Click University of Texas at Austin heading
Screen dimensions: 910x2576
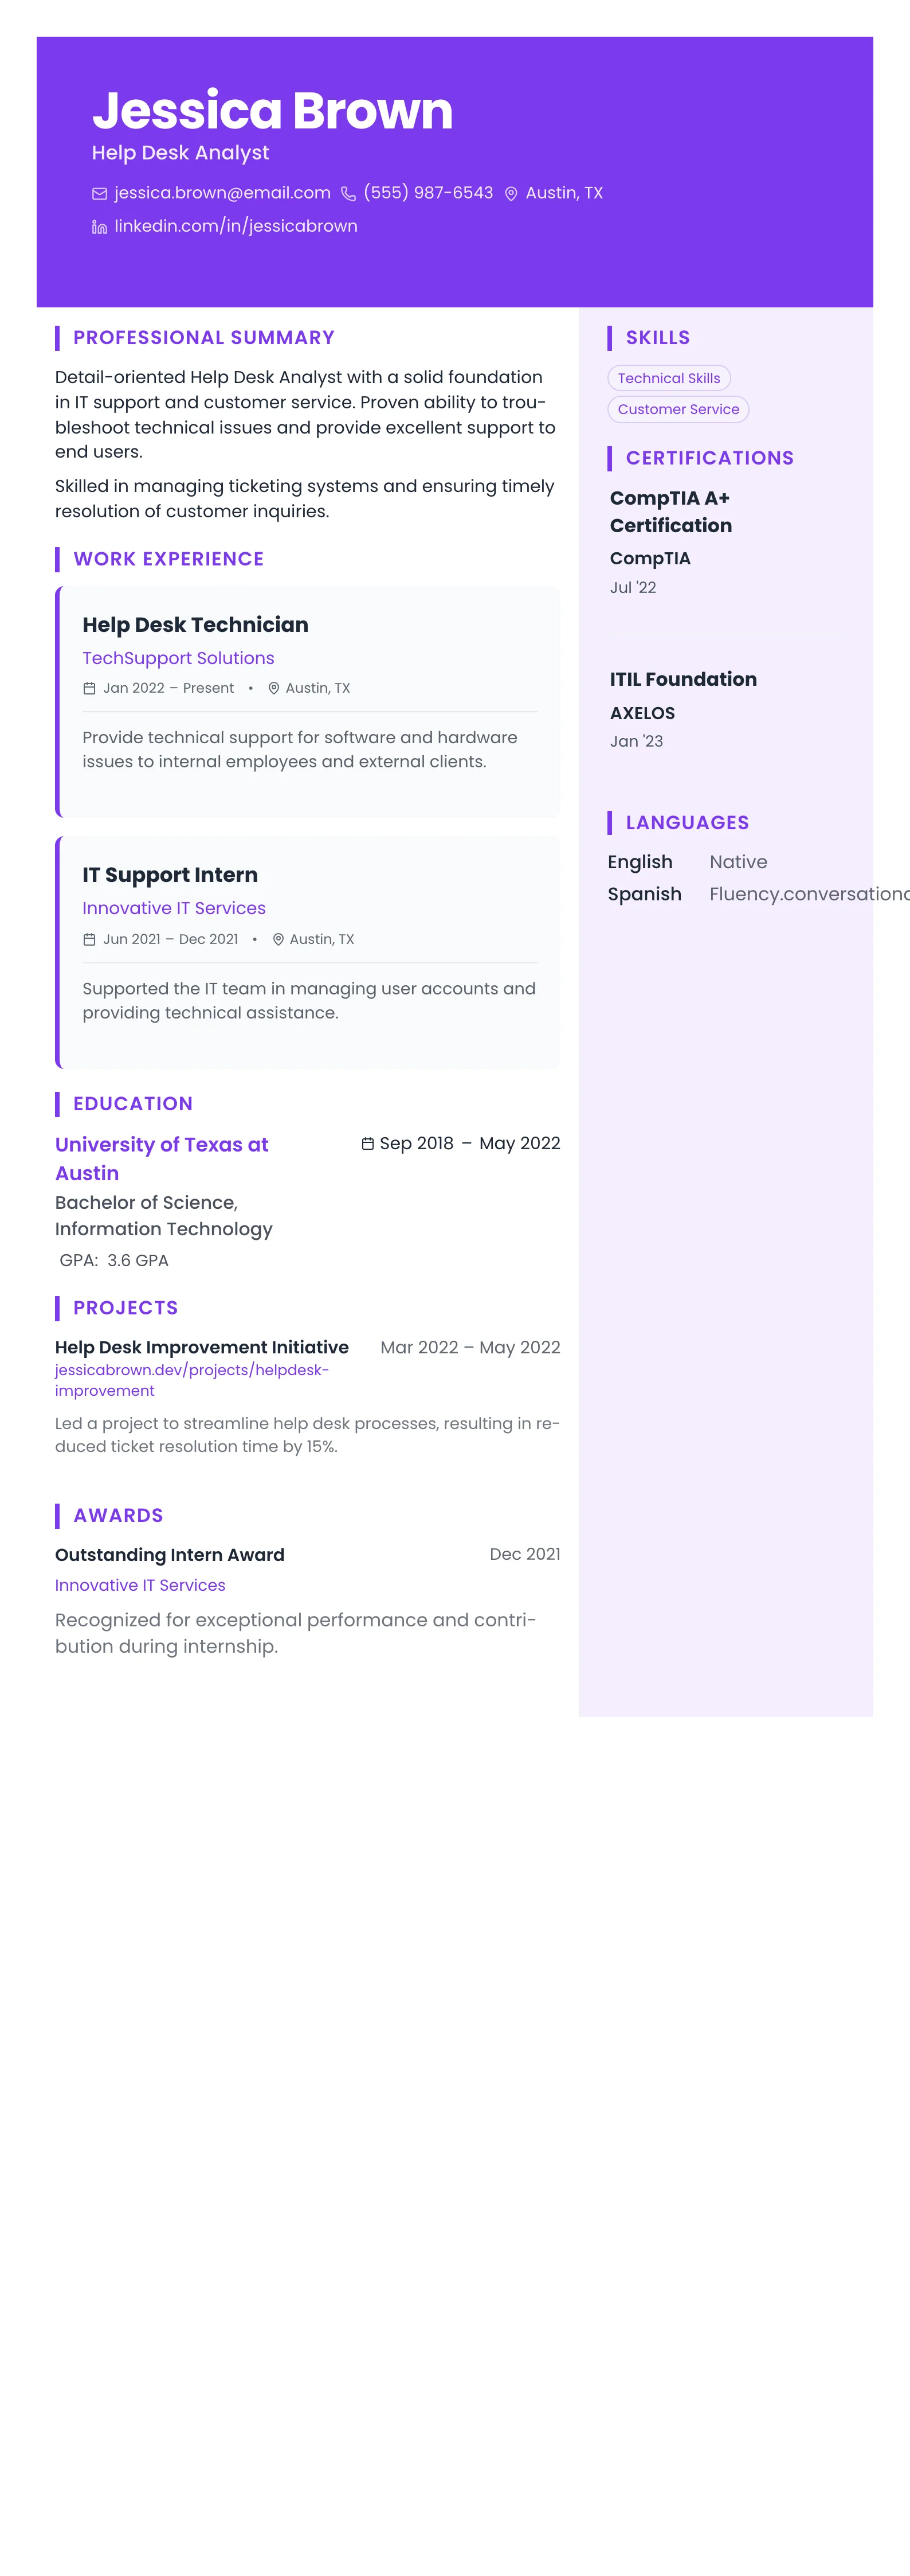coord(161,1158)
